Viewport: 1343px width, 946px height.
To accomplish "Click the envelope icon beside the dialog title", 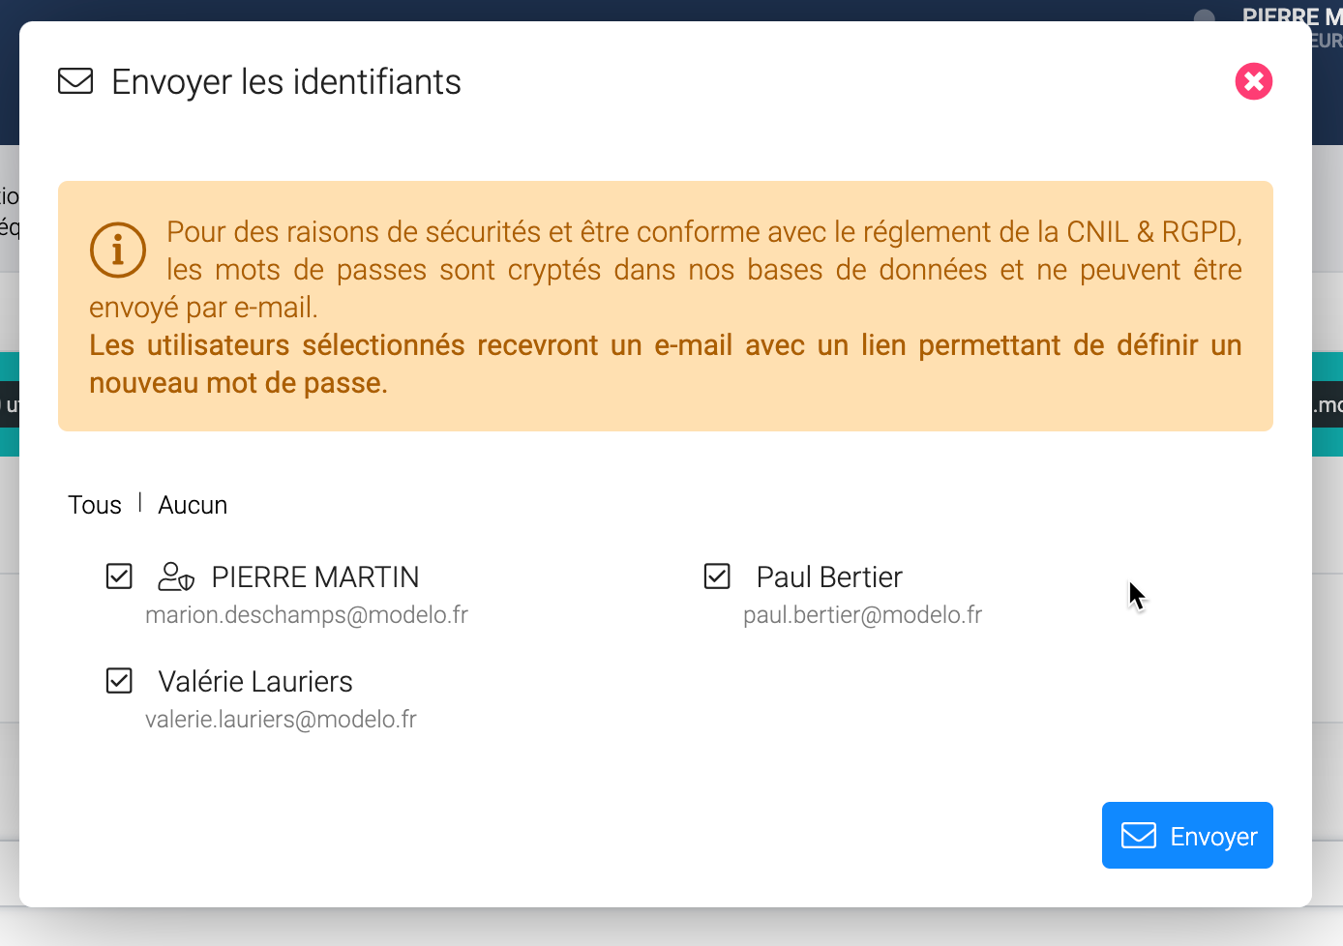I will point(75,81).
